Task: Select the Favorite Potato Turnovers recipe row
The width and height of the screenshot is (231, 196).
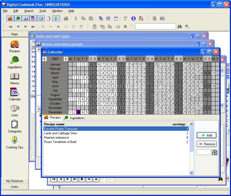Action: click(x=116, y=129)
